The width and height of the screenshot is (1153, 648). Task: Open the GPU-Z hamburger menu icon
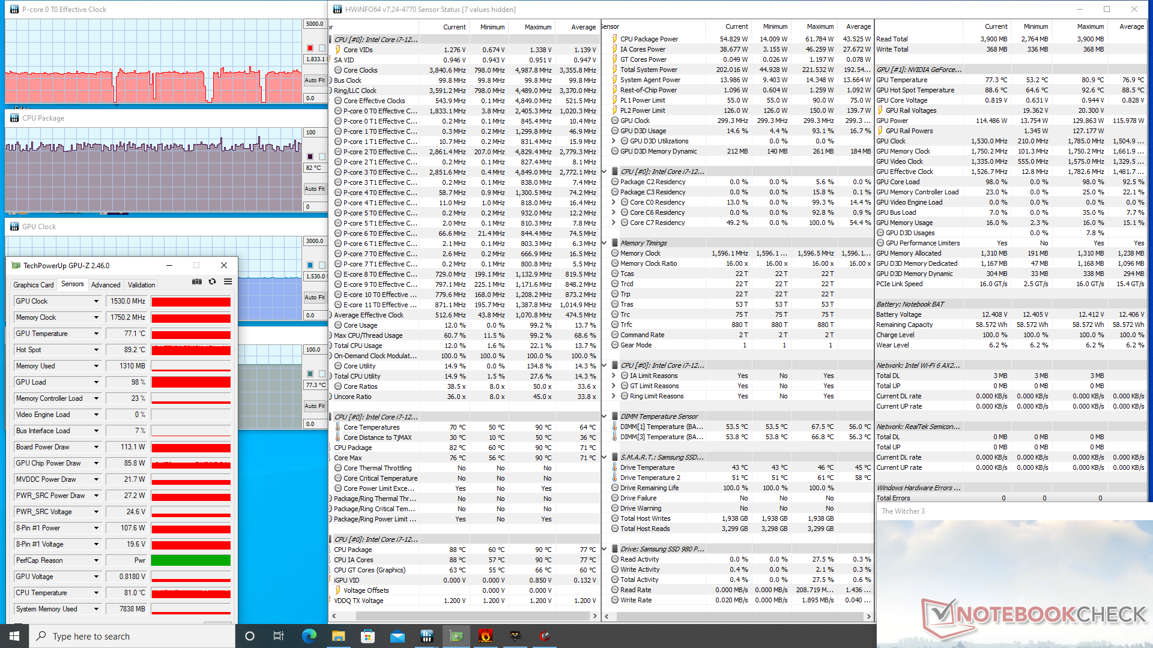coord(228,281)
